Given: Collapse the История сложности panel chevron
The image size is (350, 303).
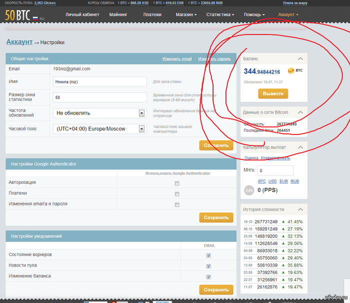Looking at the screenshot, I should [x=300, y=209].
